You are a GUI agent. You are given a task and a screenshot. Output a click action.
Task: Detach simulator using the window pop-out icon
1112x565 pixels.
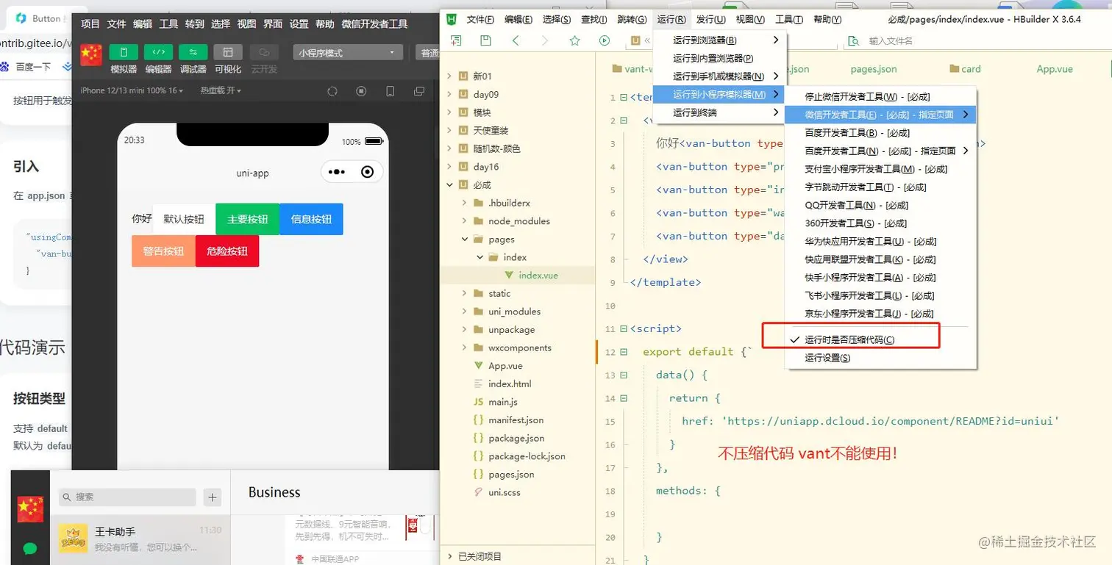pos(419,91)
